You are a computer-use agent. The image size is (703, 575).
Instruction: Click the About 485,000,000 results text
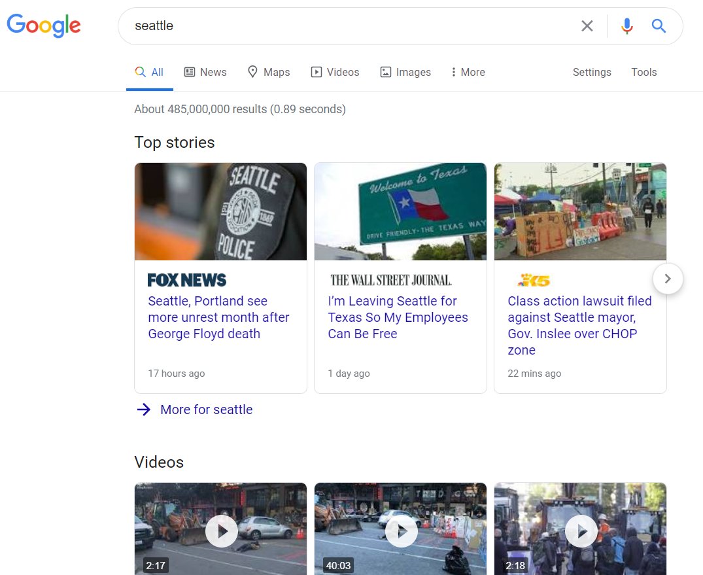pos(240,109)
